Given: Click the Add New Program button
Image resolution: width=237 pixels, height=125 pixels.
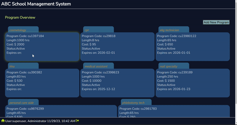Looking at the screenshot, I should (x=216, y=22).
